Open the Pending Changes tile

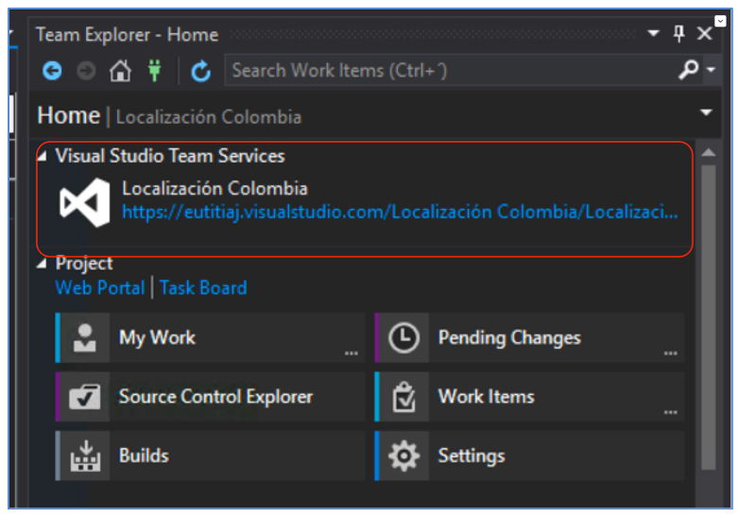(x=529, y=337)
